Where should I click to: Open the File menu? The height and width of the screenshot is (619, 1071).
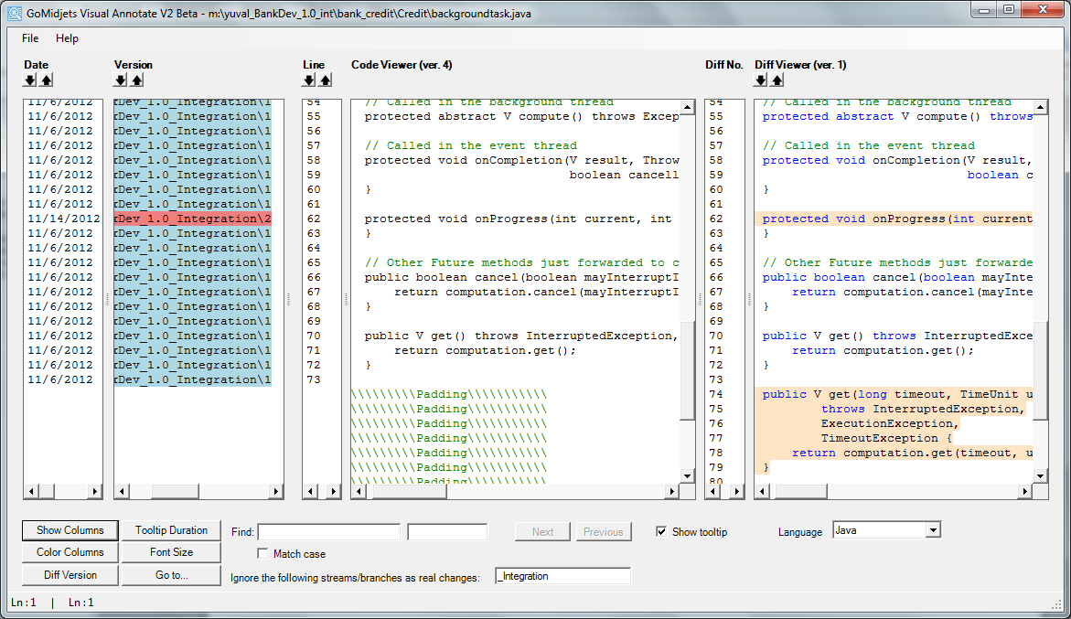click(30, 38)
